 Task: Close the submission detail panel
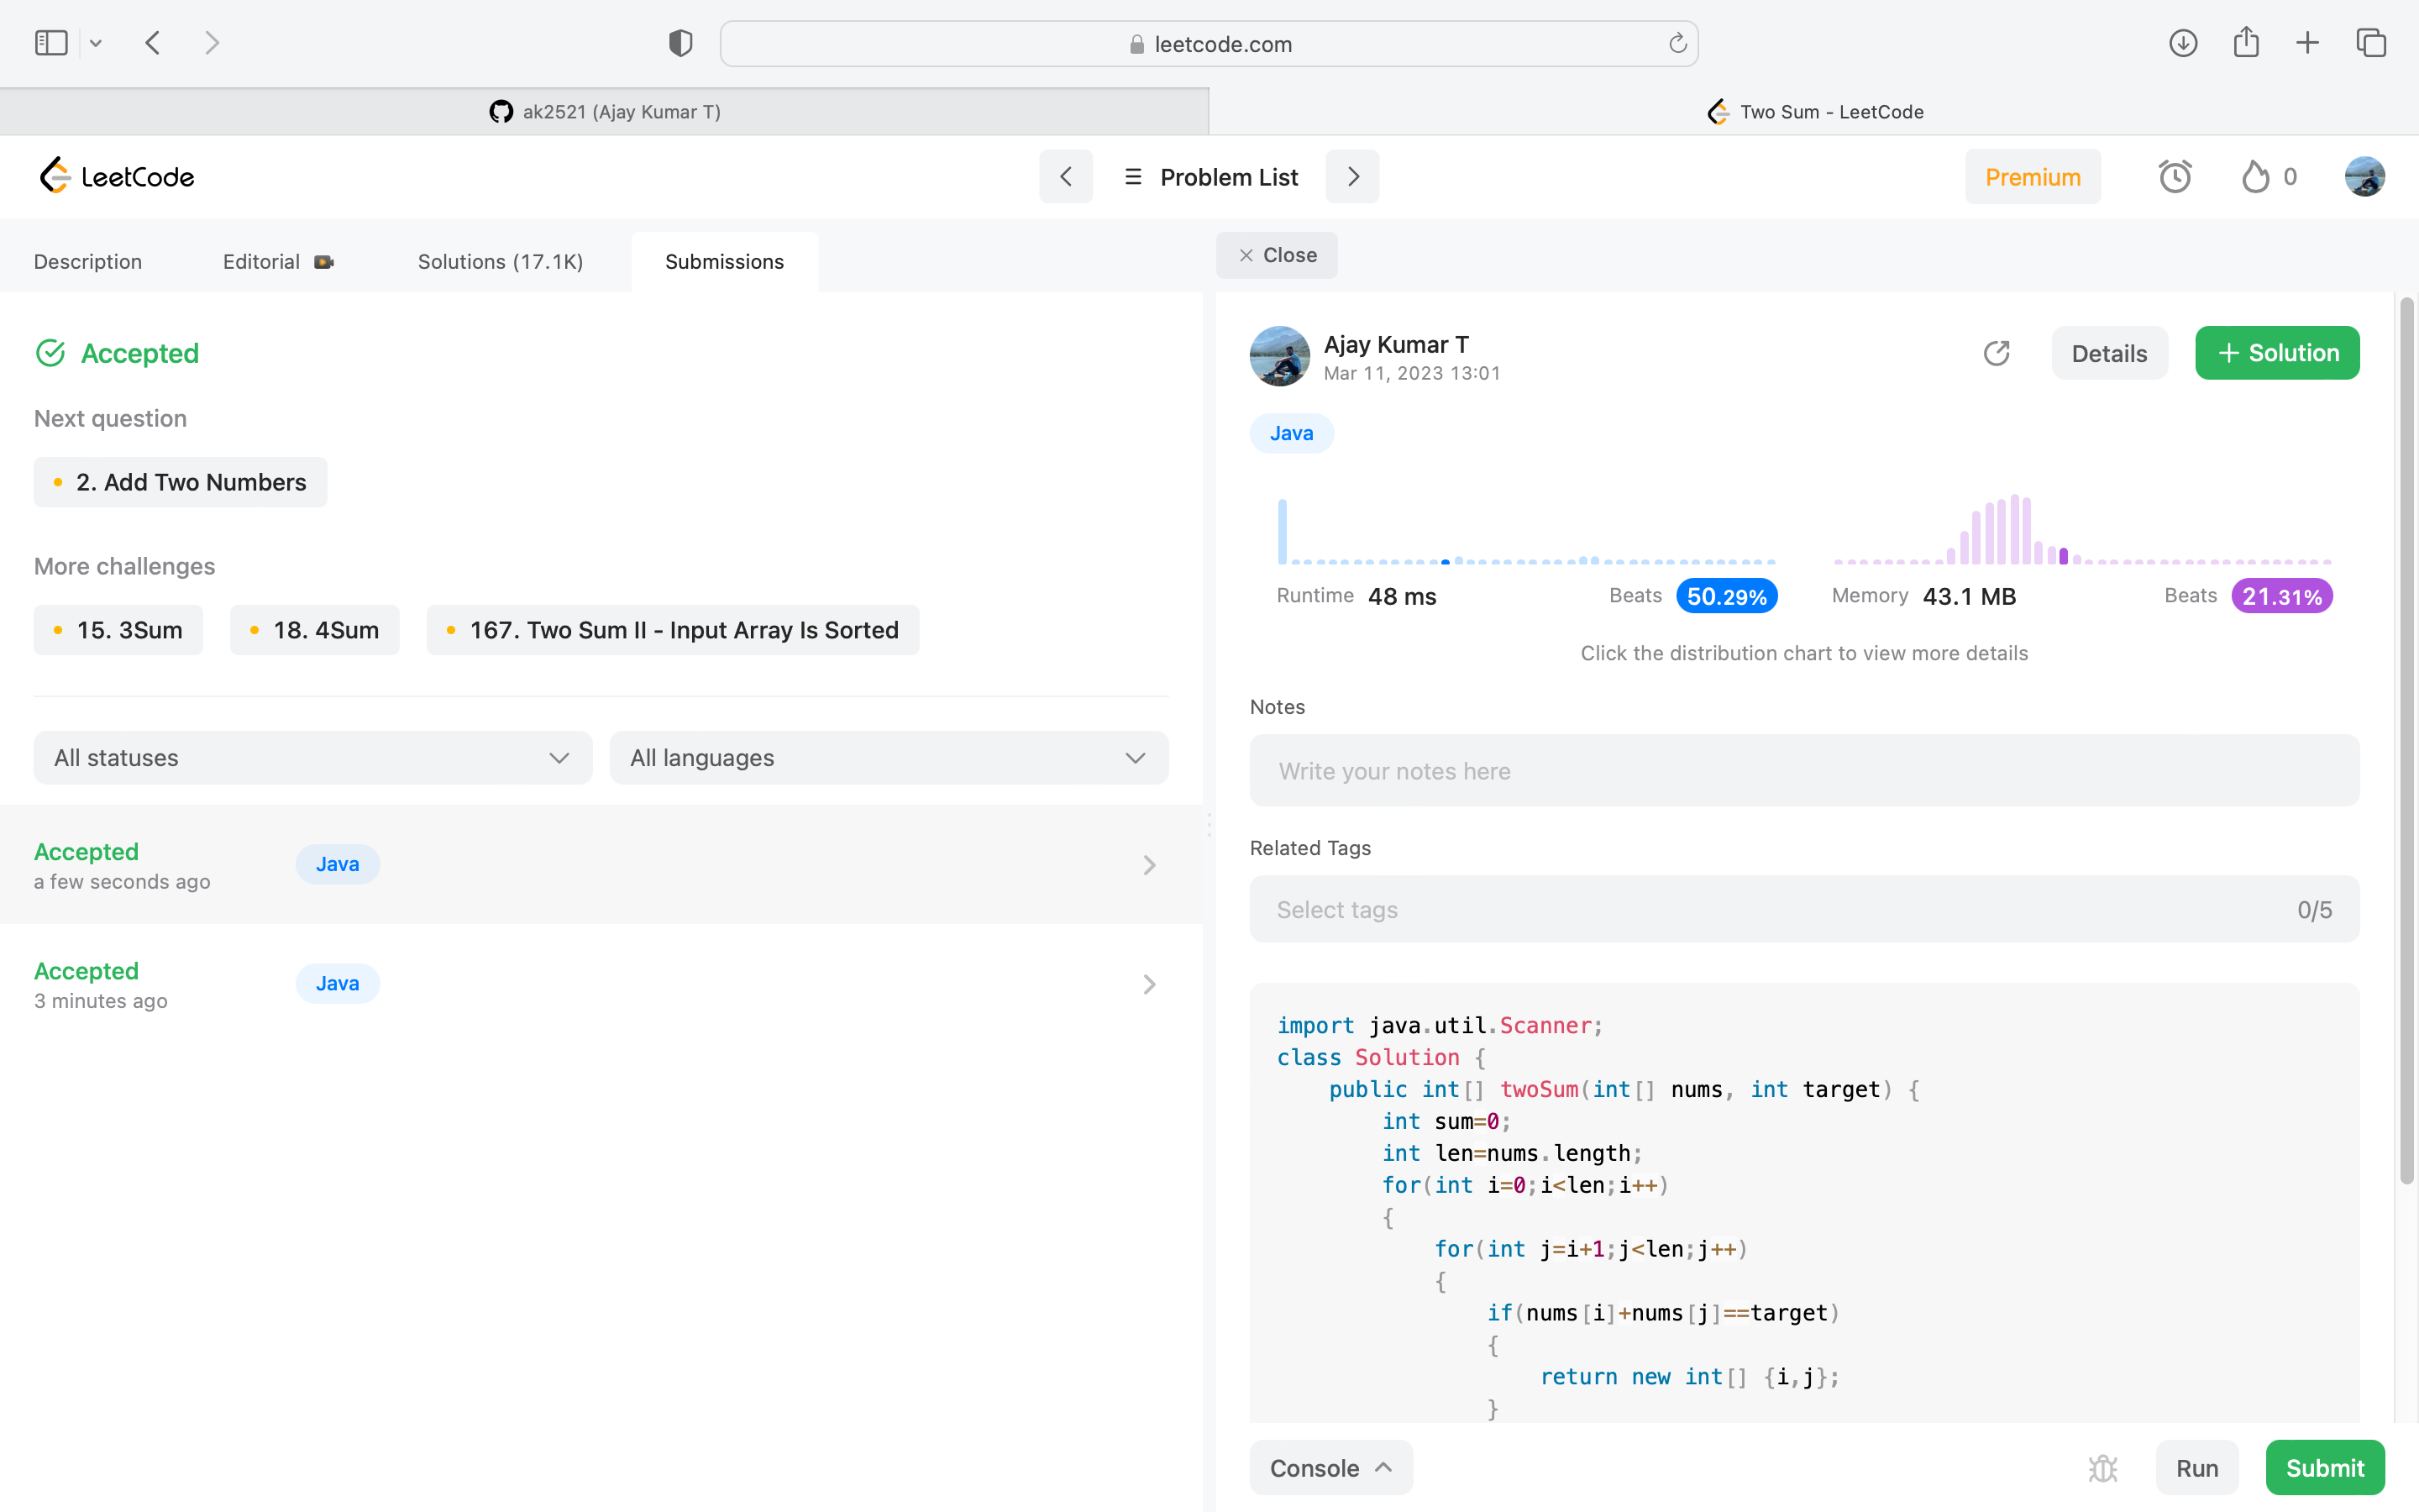click(1277, 255)
